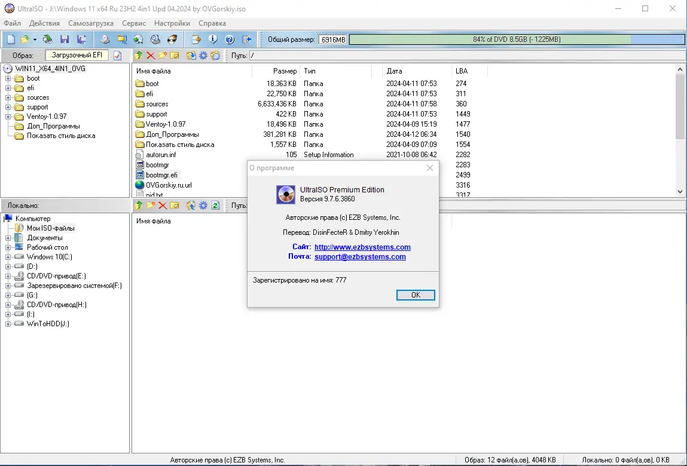Viewport: 687px width, 466px height.
Task: Close the О программе dialog
Action: coord(430,168)
